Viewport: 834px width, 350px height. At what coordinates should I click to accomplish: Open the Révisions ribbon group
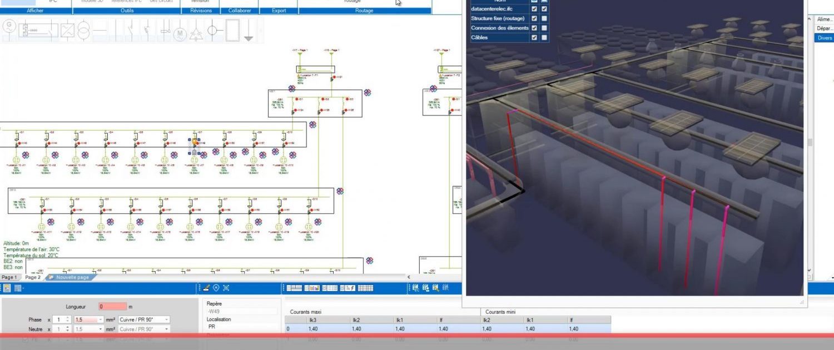201,11
